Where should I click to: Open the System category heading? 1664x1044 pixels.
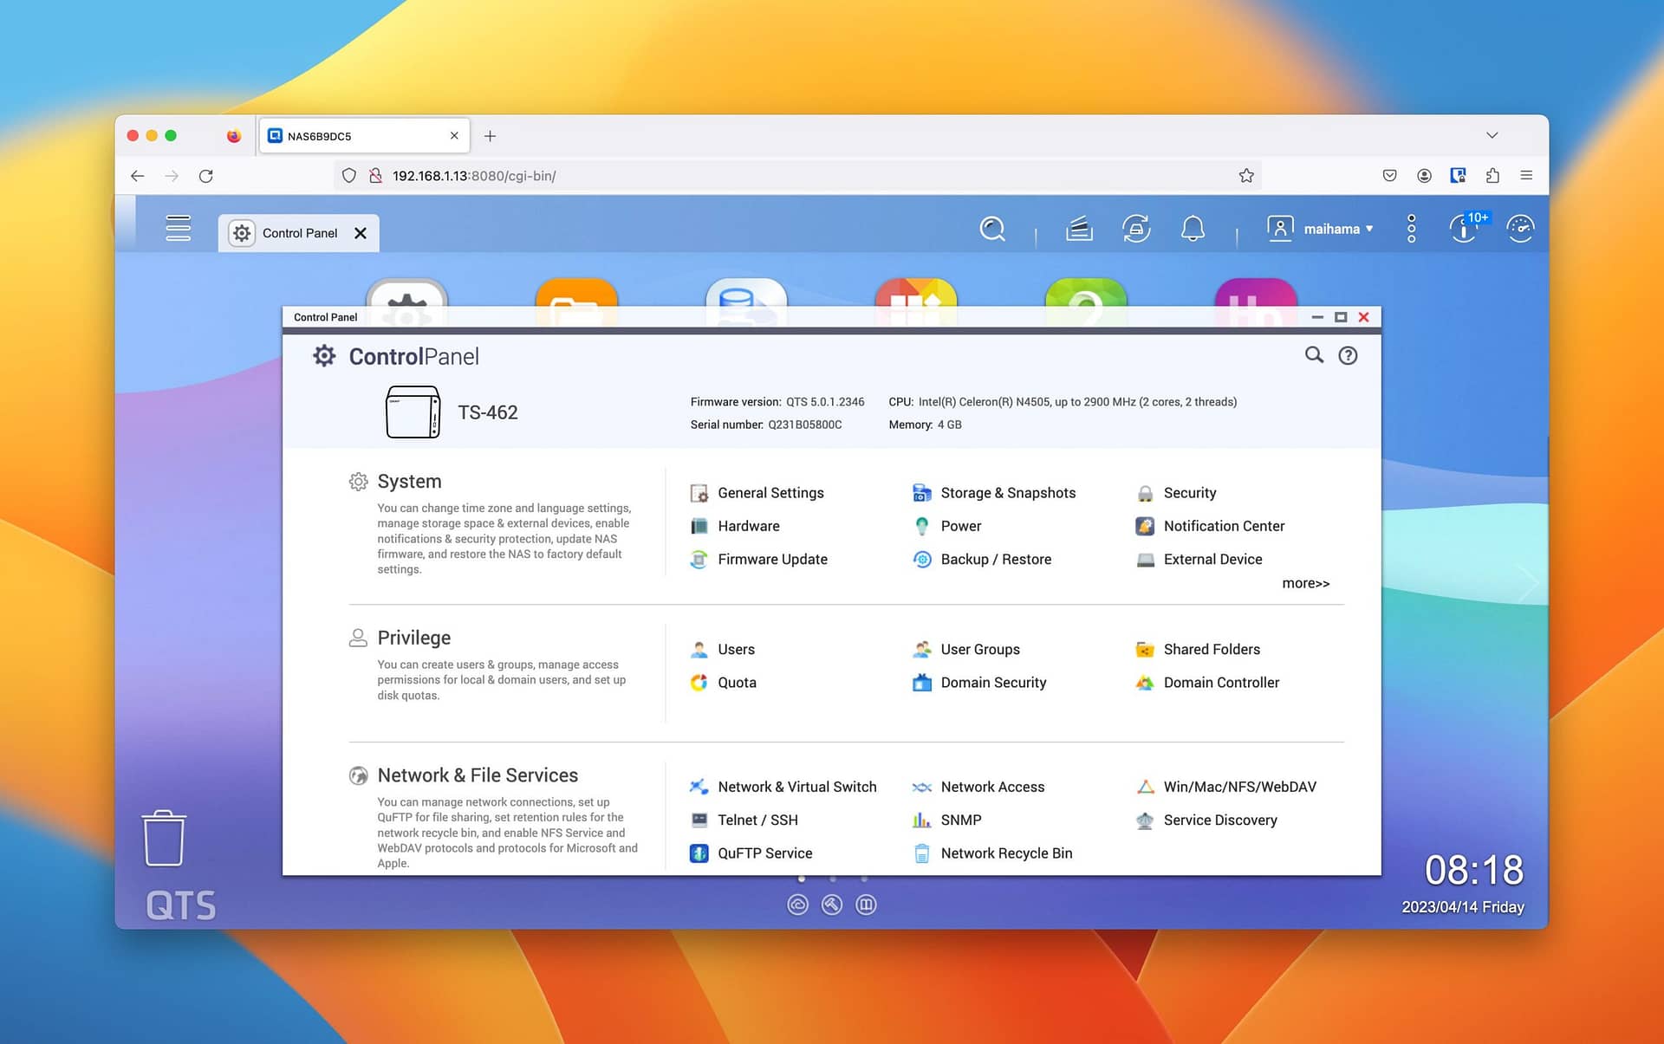pyautogui.click(x=409, y=482)
